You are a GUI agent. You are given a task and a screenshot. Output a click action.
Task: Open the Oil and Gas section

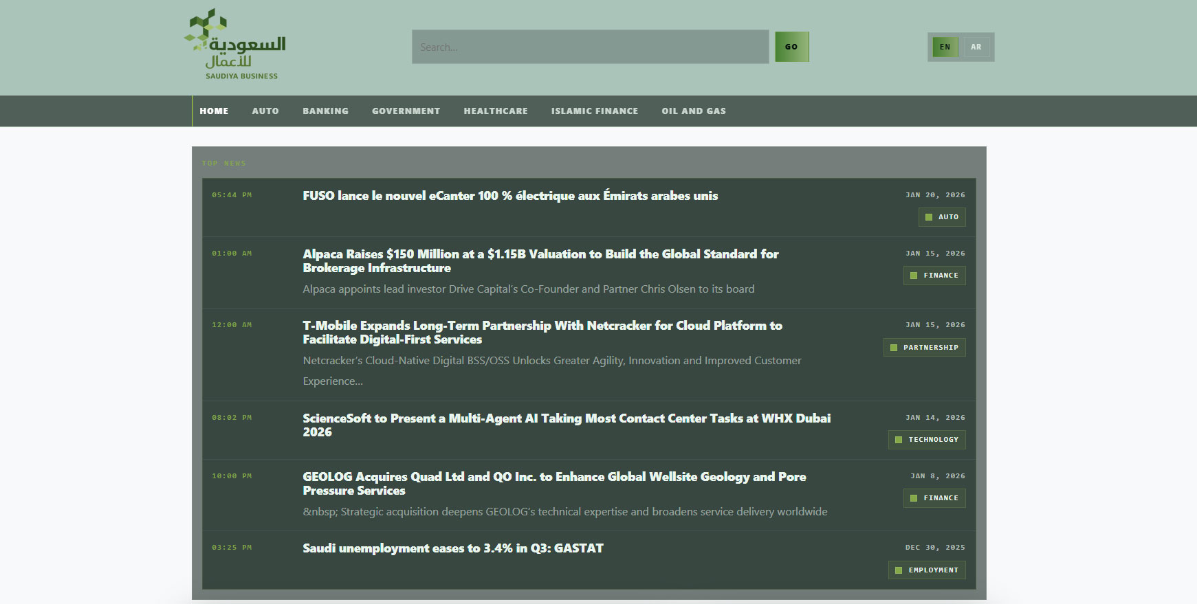click(x=693, y=111)
